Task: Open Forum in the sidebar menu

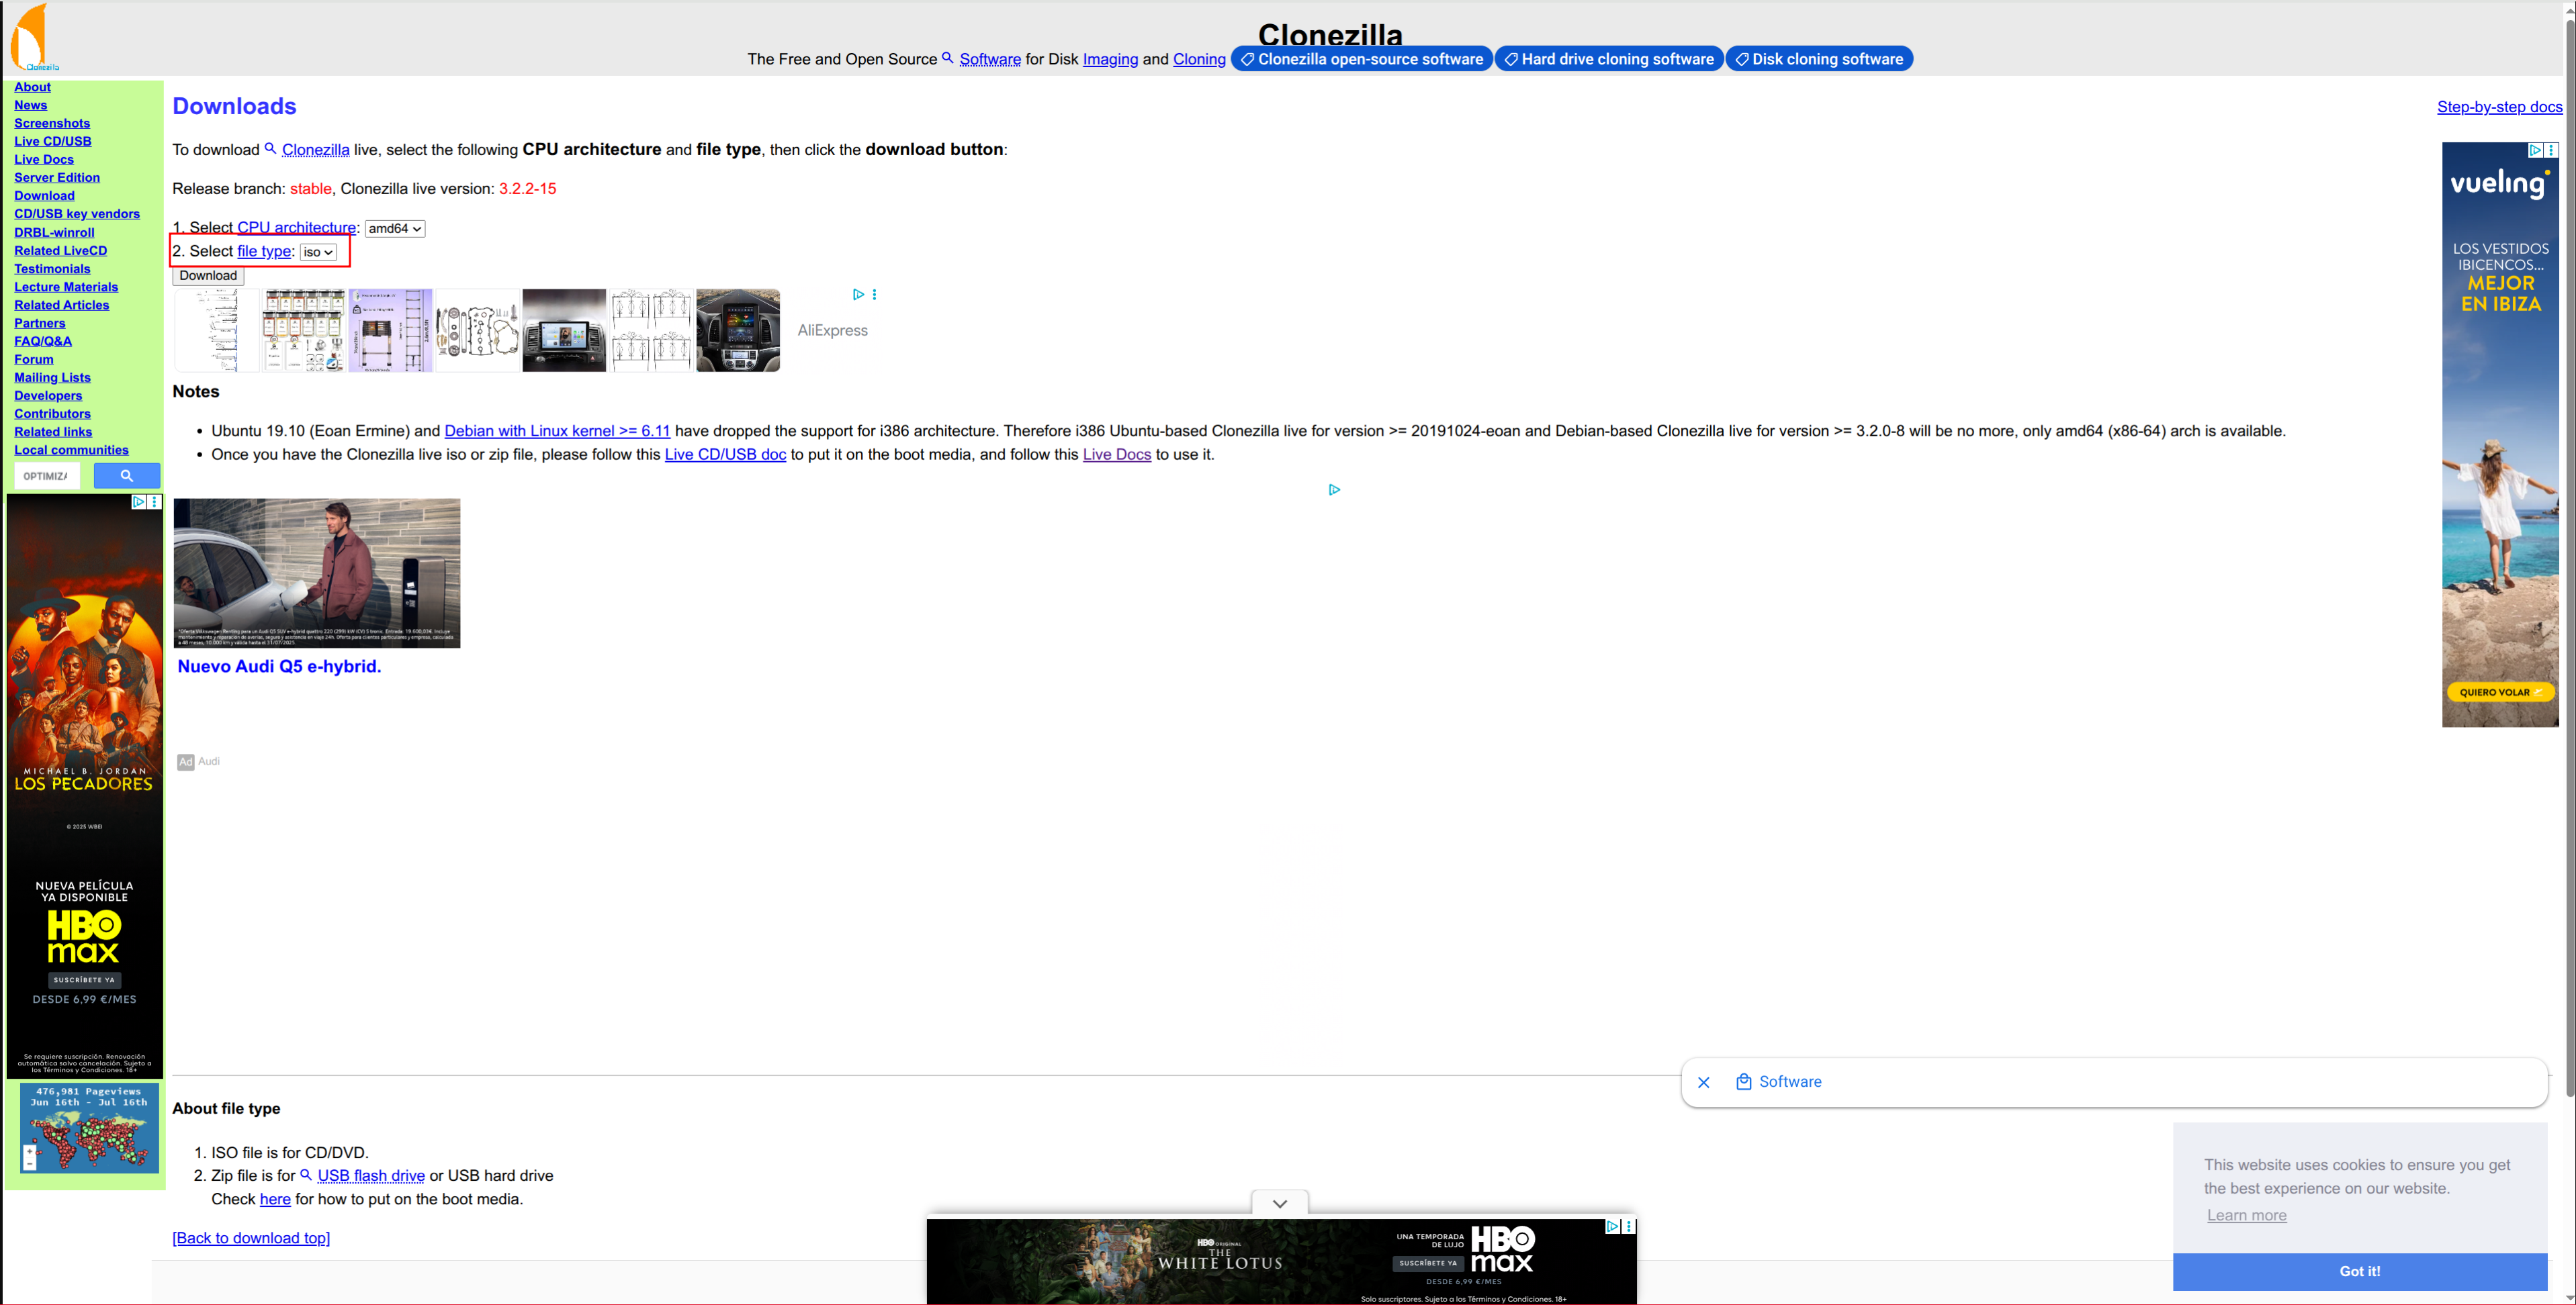Action: coord(34,360)
